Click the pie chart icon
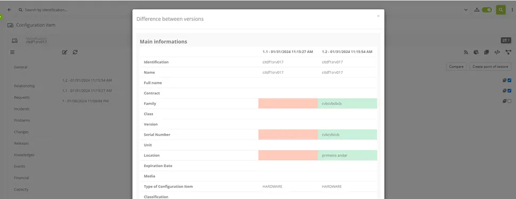Viewport: 516px width, 199px height. [476, 52]
